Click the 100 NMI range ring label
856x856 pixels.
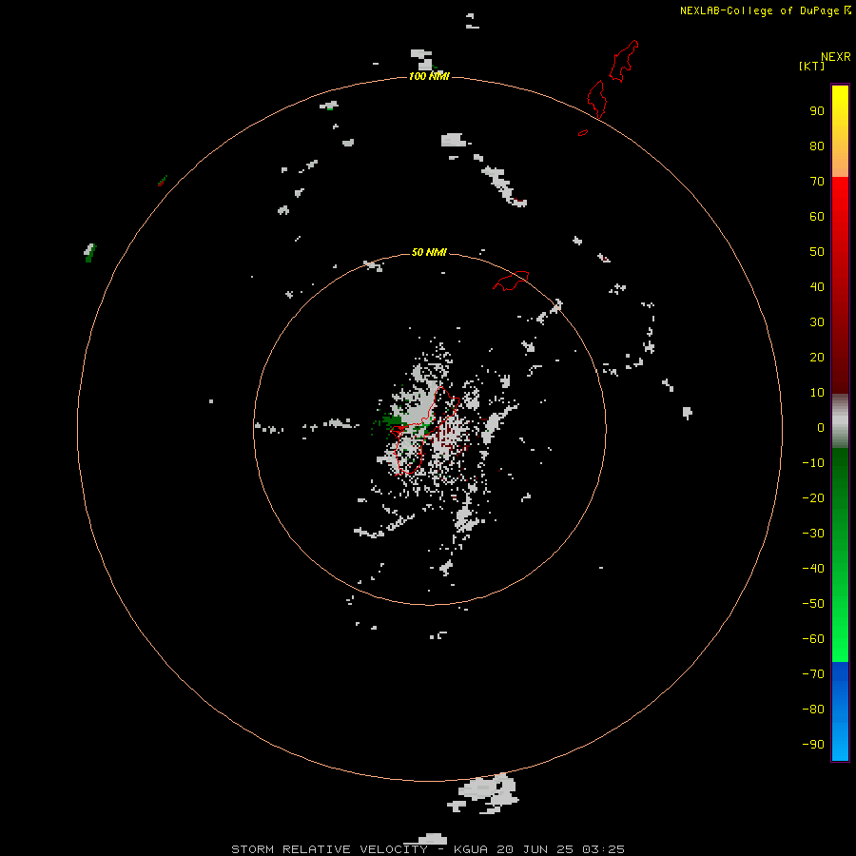[429, 76]
